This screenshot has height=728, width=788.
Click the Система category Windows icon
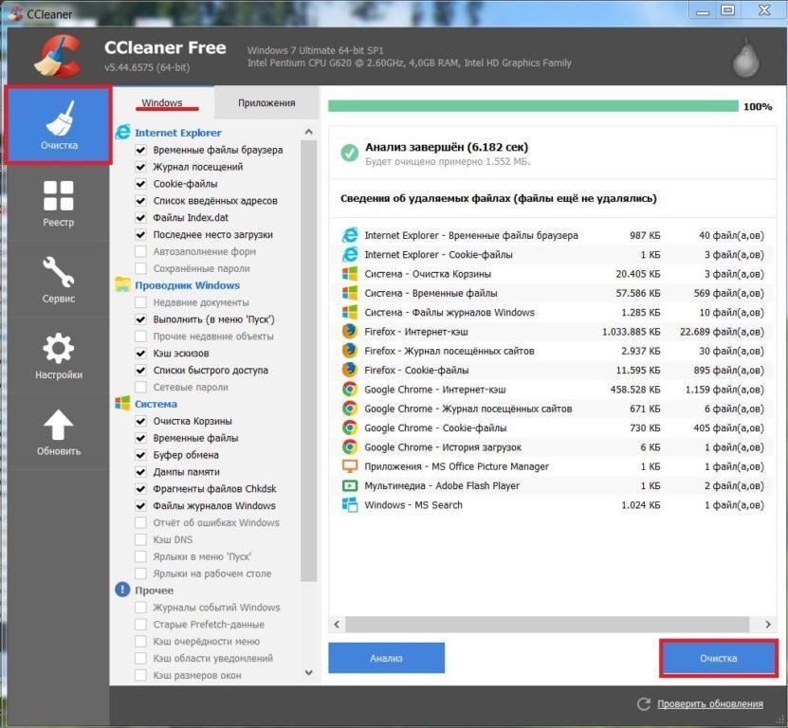point(122,404)
